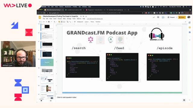Click the macOS Wi-Fi status icon

point(161,7)
